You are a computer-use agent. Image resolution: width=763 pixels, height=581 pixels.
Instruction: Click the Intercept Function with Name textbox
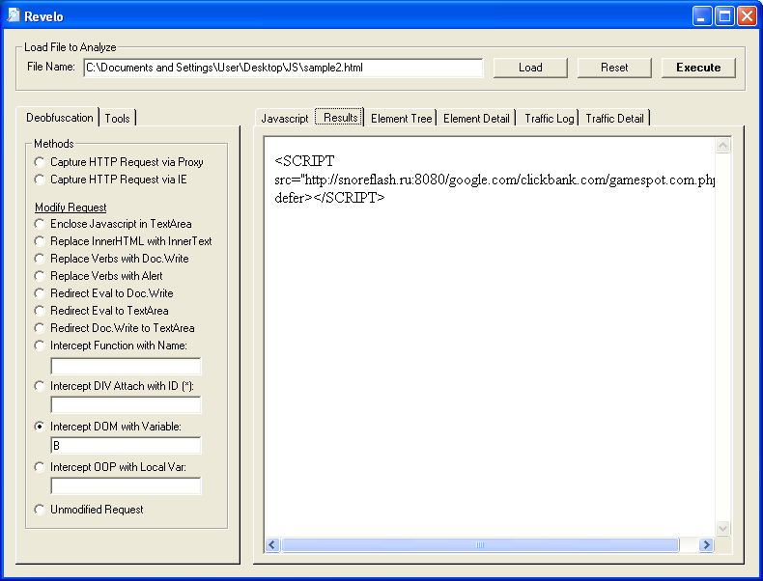tap(126, 367)
